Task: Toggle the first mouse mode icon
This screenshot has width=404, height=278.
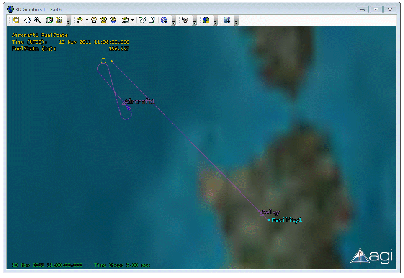Action: (142, 20)
